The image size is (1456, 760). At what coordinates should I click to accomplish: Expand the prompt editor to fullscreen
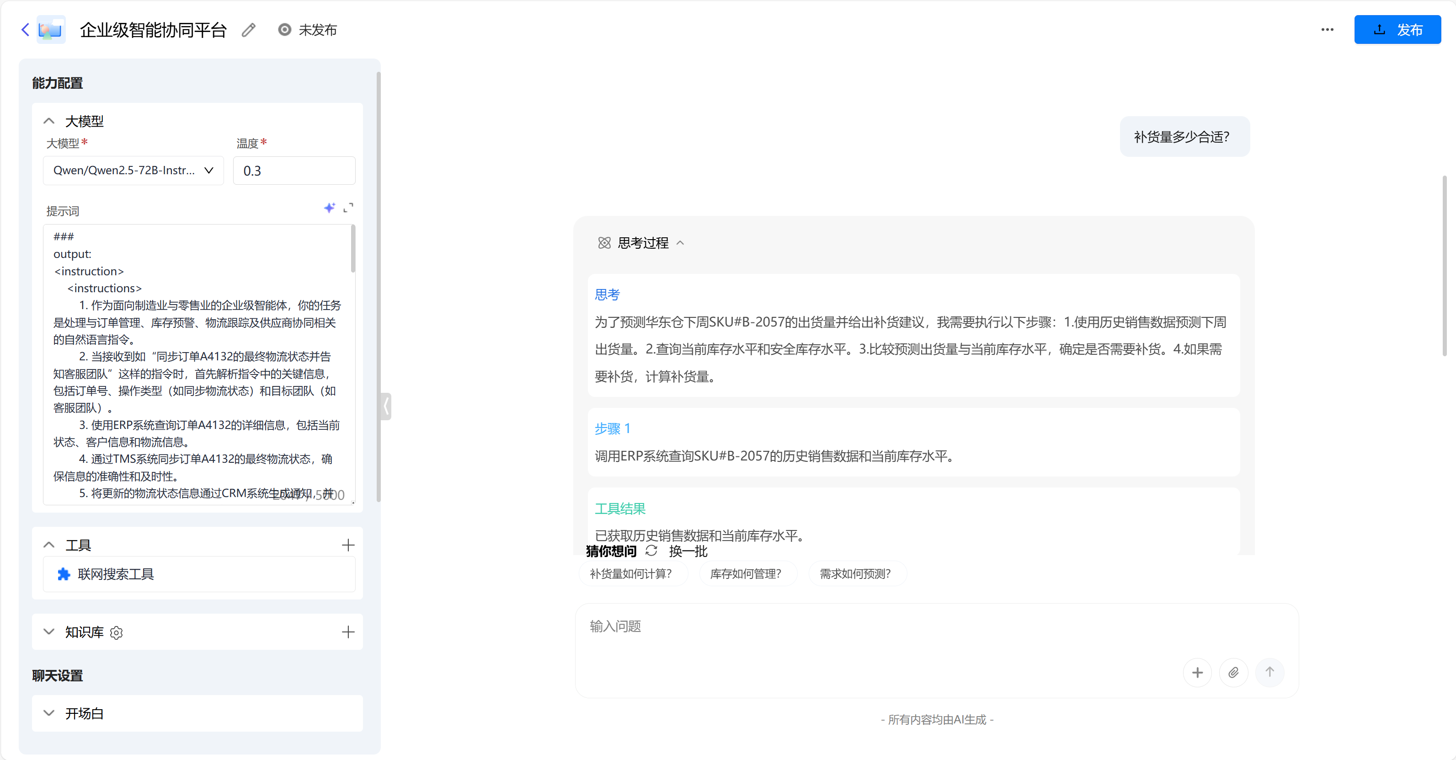click(349, 208)
